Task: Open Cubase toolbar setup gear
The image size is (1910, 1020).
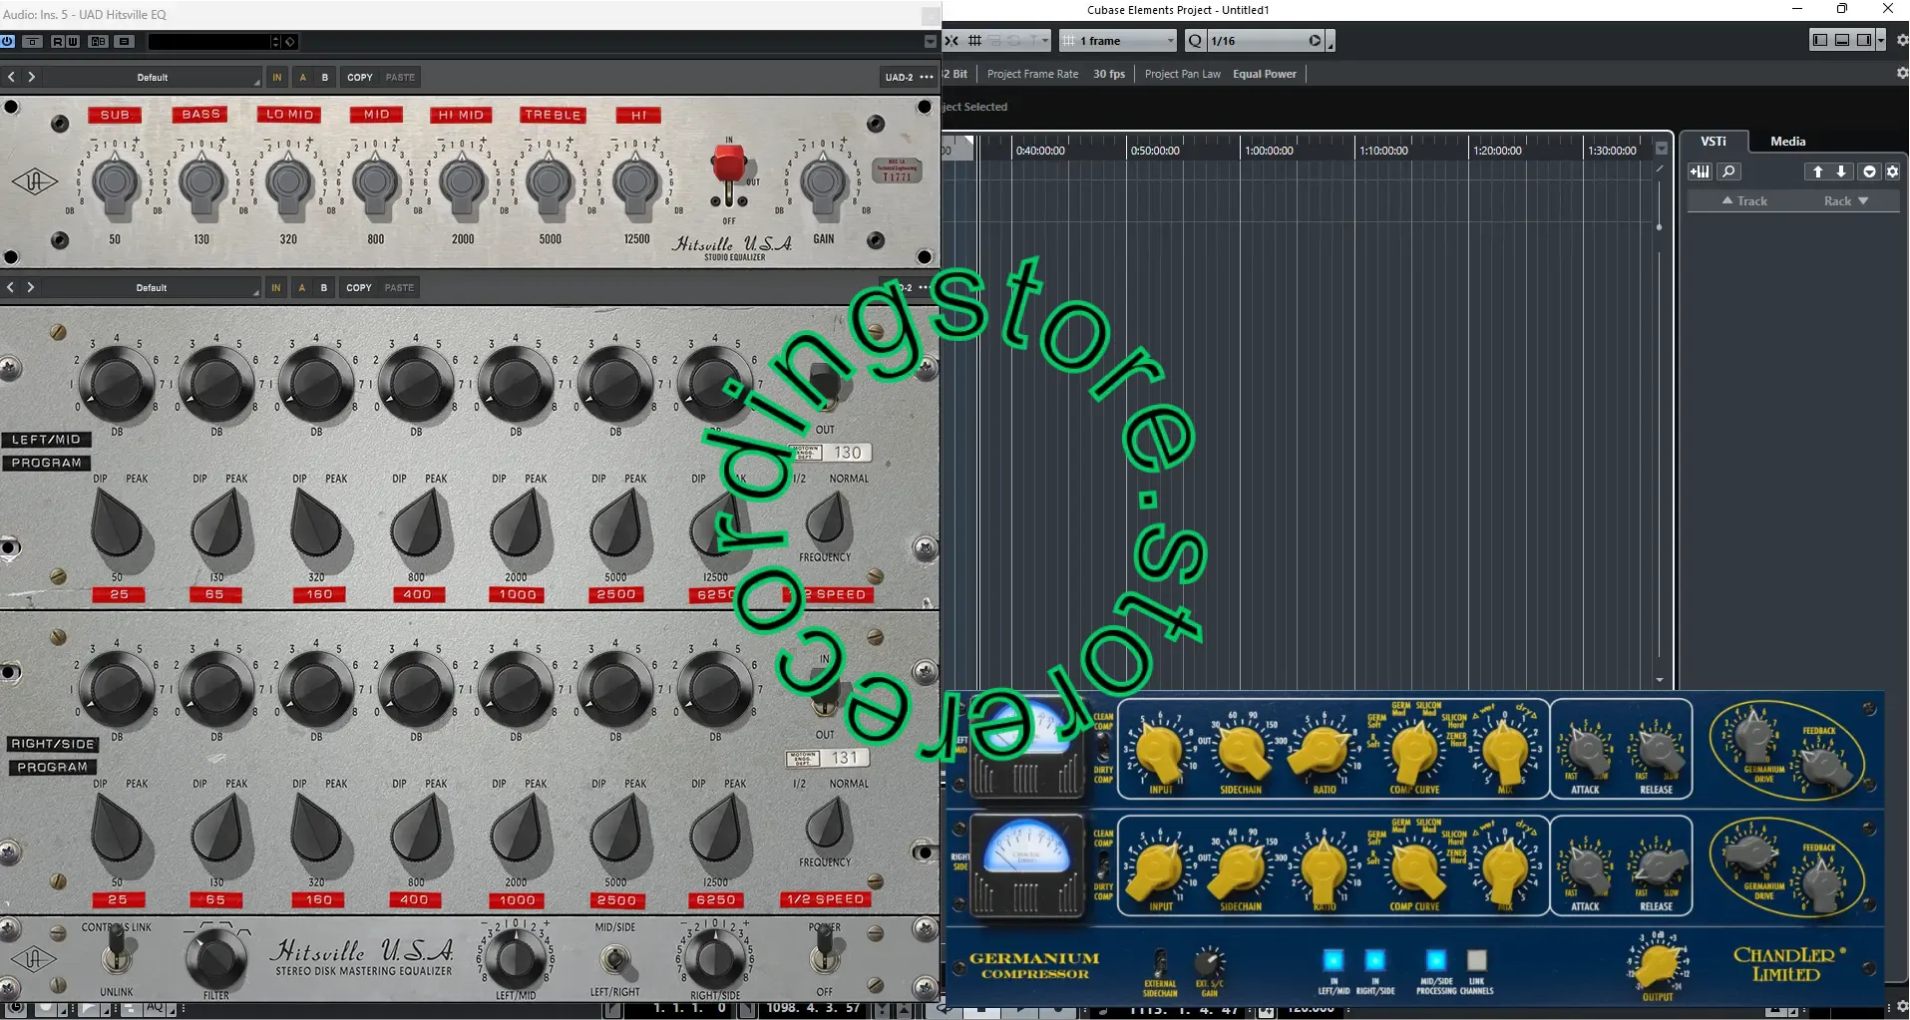Action: [x=1902, y=40]
